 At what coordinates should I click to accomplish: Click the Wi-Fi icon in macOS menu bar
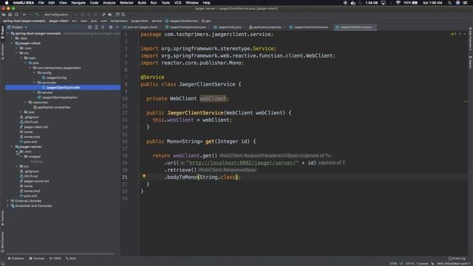click(398, 3)
